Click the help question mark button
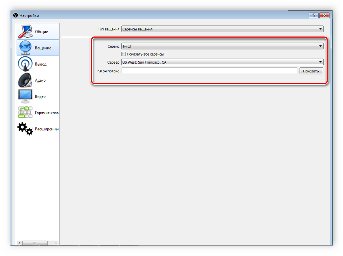The height and width of the screenshot is (256, 343). [x=313, y=15]
